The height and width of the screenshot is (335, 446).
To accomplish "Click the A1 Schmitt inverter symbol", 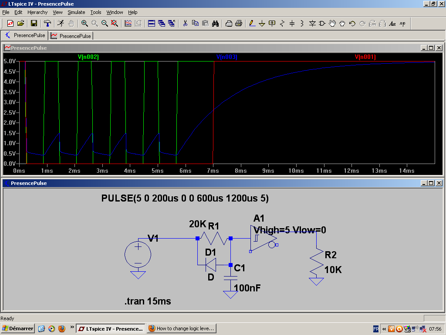I will click(264, 239).
